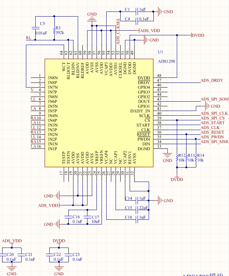Select the C17 capacitor symbol
229x276 pixels.
tap(87, 217)
